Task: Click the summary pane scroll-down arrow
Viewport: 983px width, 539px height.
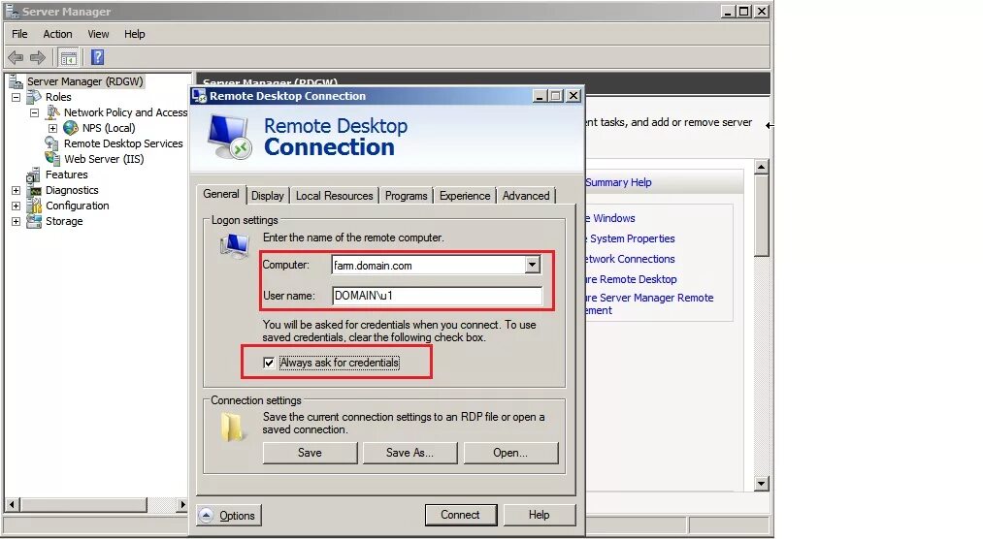Action: click(761, 484)
